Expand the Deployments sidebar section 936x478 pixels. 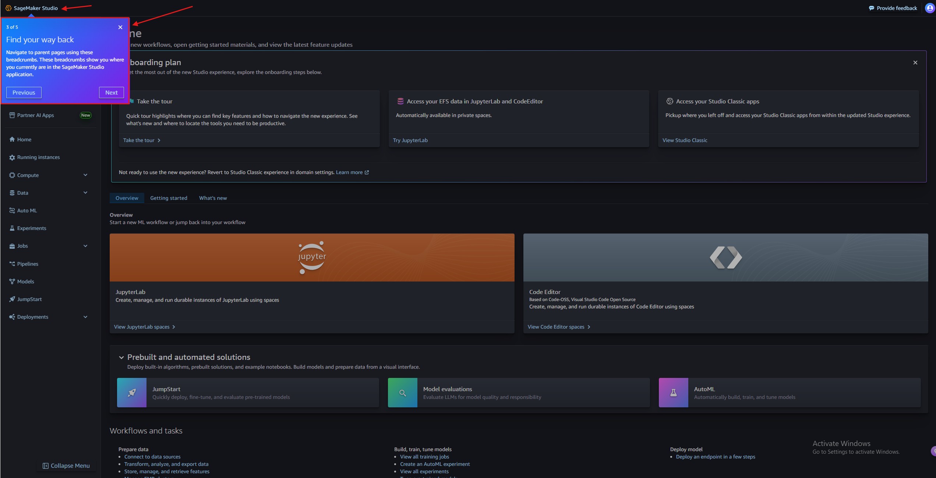85,317
